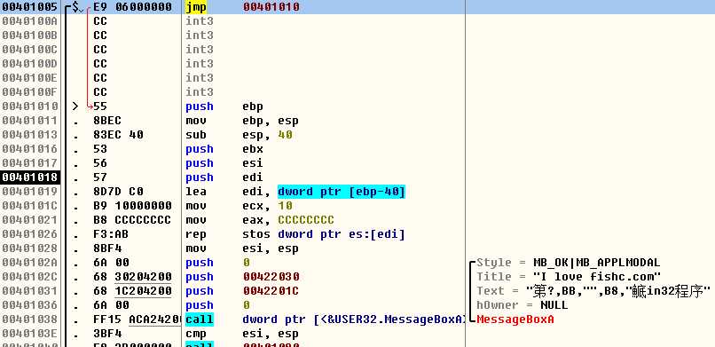This screenshot has width=715, height=347.
Task: Click the push ebp instruction
Action: point(224,106)
